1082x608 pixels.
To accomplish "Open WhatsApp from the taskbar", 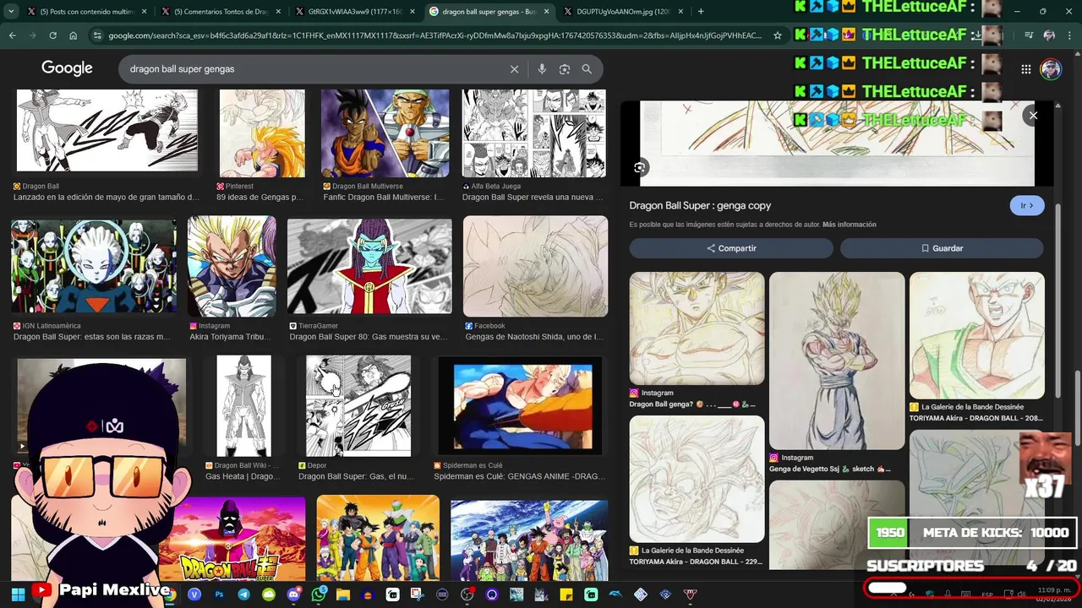I will (319, 594).
